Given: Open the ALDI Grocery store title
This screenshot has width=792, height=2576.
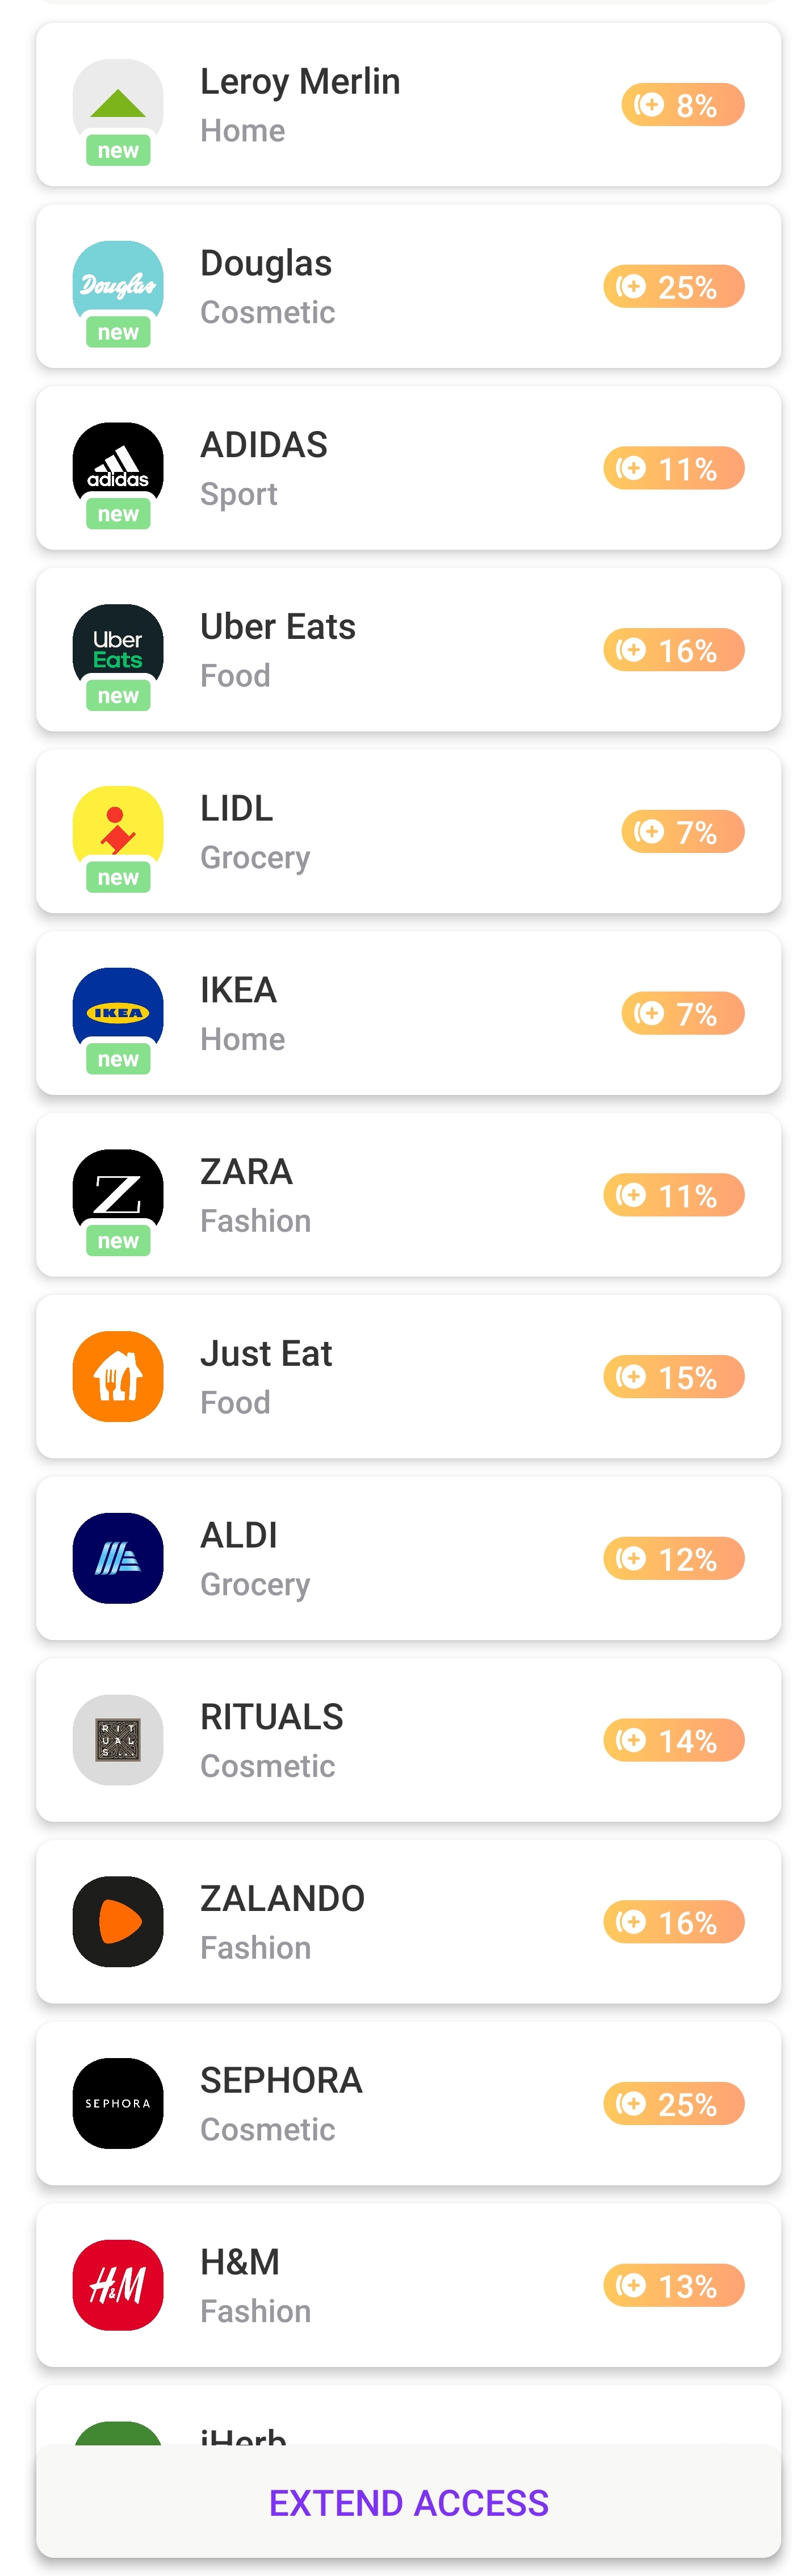Looking at the screenshot, I should 239,1535.
